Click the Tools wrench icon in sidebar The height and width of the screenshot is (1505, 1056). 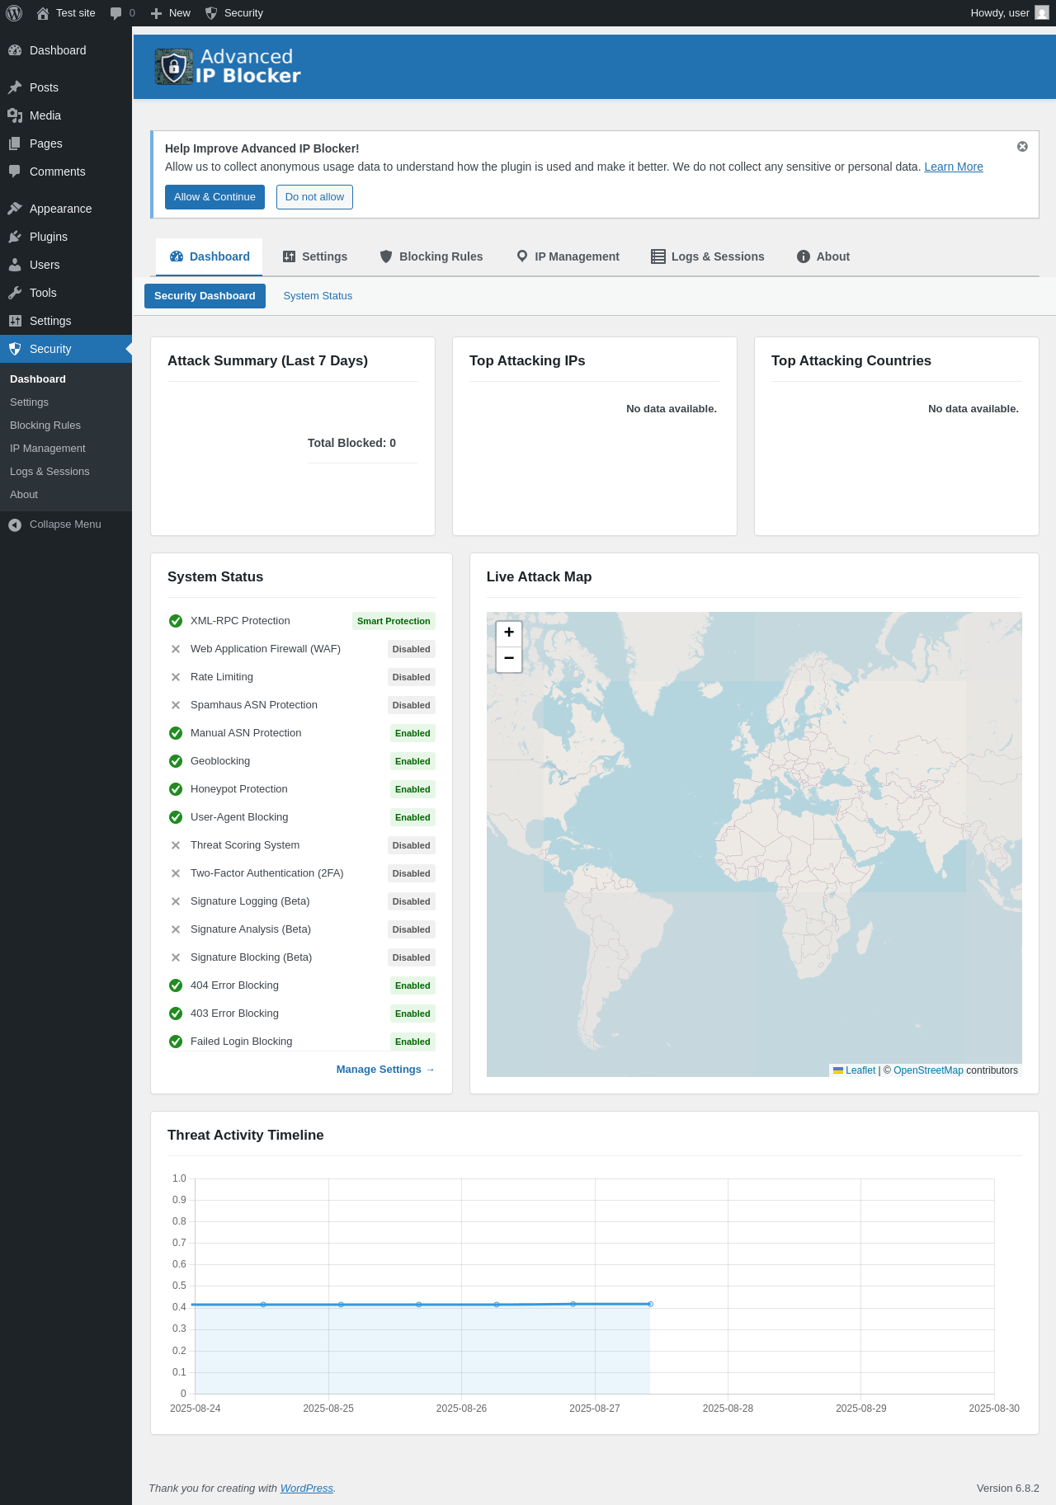coord(15,293)
